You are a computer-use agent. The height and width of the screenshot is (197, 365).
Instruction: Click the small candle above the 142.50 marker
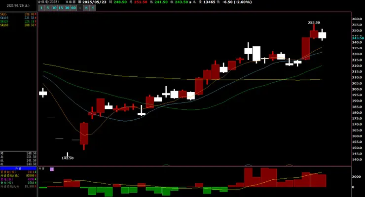coord(68,155)
